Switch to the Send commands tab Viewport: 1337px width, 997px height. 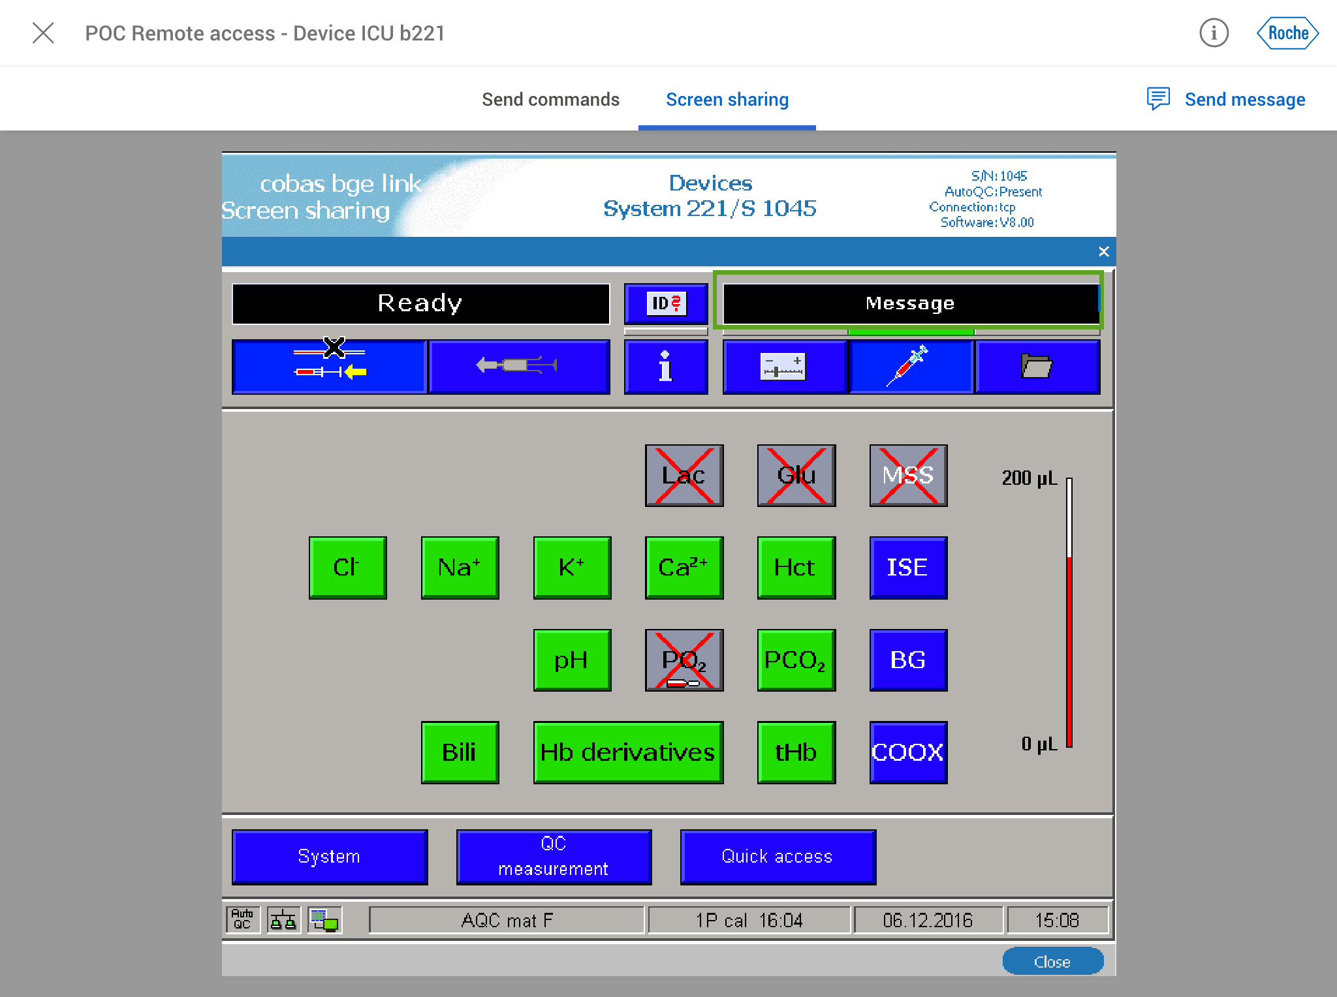click(550, 100)
